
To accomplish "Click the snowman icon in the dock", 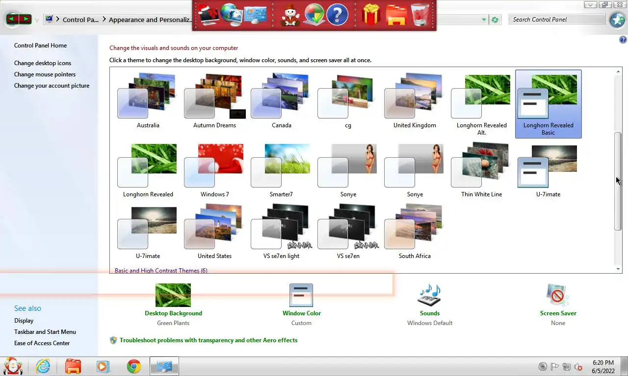I will 290,15.
